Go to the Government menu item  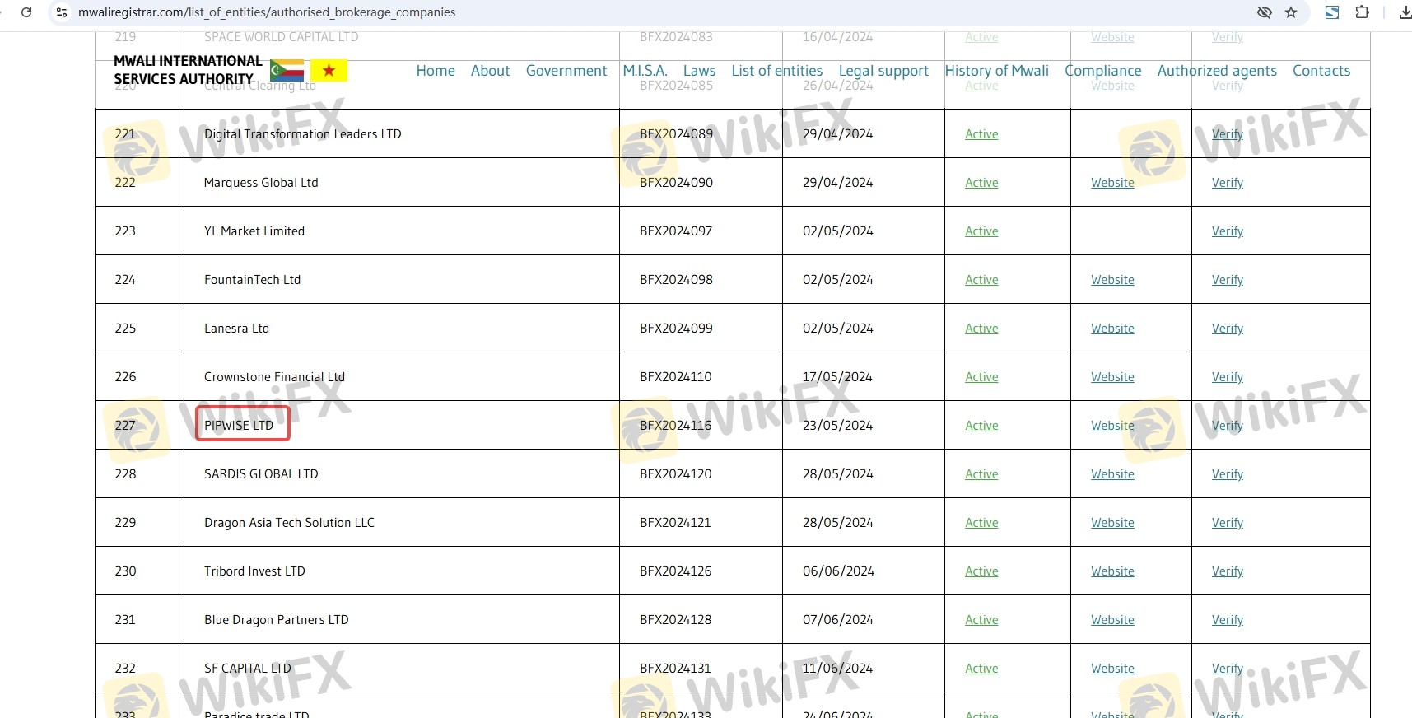pyautogui.click(x=566, y=71)
